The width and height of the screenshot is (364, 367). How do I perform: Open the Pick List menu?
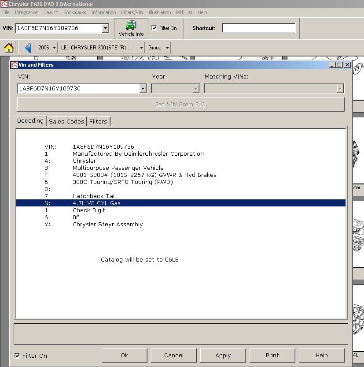pos(184,12)
